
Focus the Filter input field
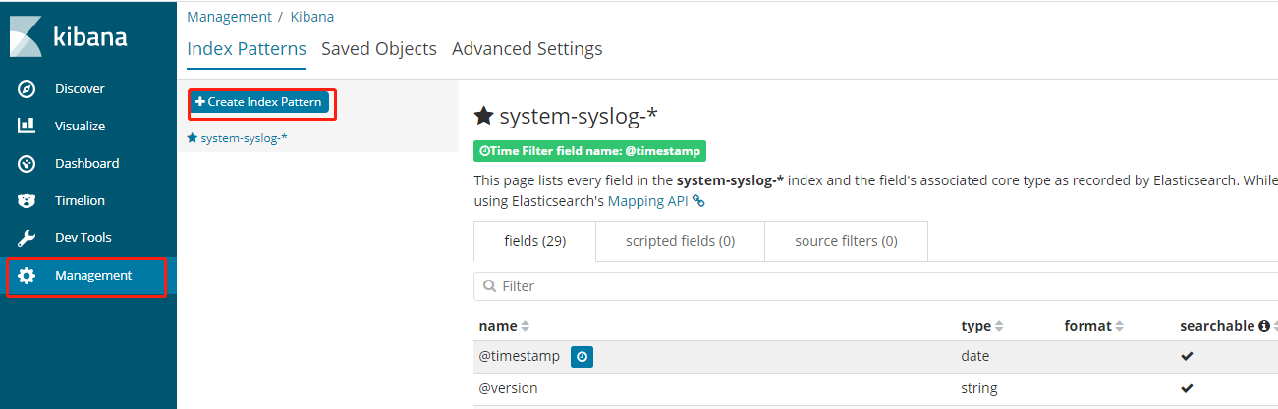pos(875,286)
